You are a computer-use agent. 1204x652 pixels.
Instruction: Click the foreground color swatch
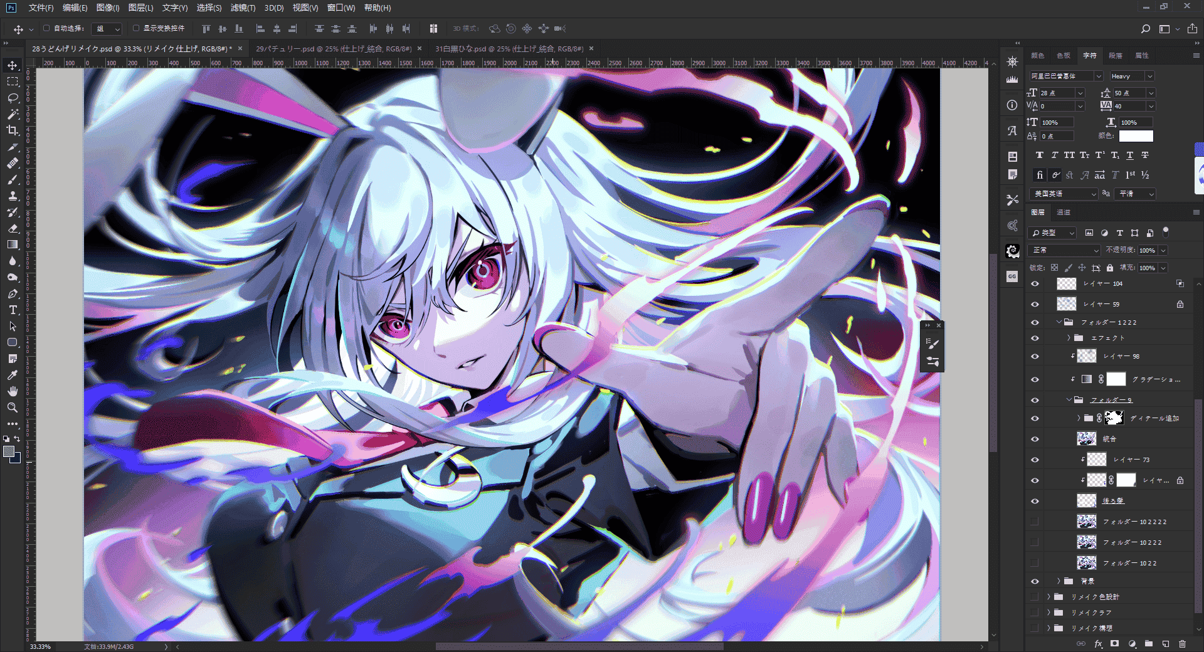(9, 451)
